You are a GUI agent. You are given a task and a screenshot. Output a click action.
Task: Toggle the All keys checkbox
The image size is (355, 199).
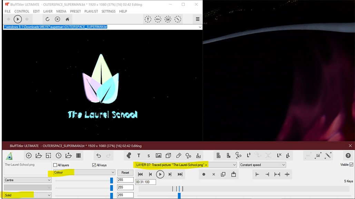(x=94, y=165)
